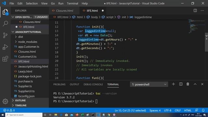Open Cortana circle on taskbar

pos(45,115)
